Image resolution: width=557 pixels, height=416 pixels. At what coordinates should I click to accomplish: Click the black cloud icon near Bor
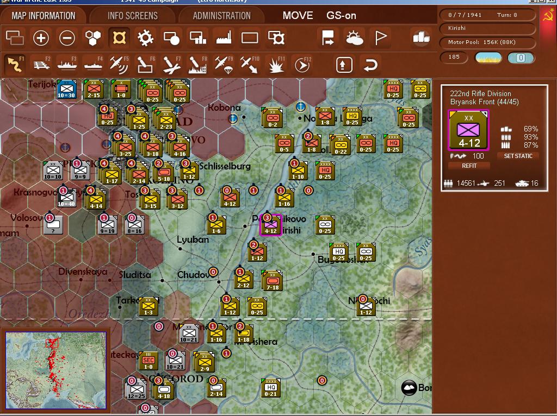tap(409, 388)
